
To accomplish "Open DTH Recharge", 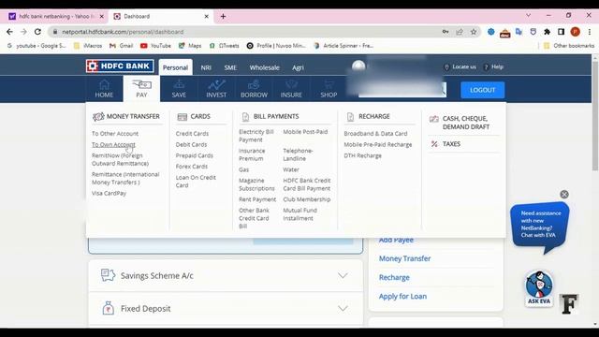I will coord(362,156).
